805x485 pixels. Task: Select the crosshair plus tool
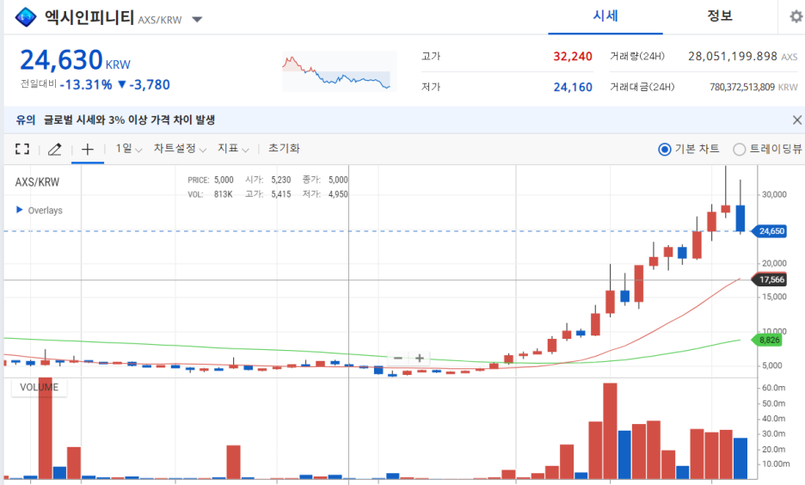tap(88, 150)
